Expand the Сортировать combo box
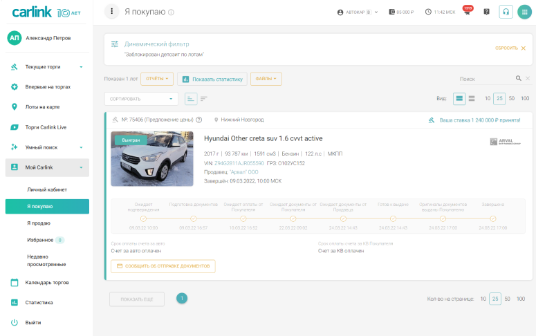The width and height of the screenshot is (536, 336). click(x=141, y=99)
